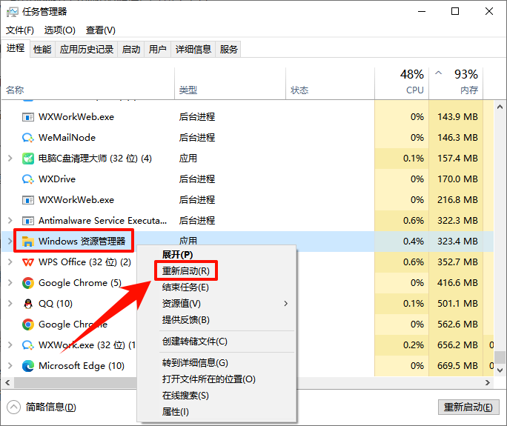Sort by the 类型 column header
The height and width of the screenshot is (426, 507).
[x=230, y=84]
